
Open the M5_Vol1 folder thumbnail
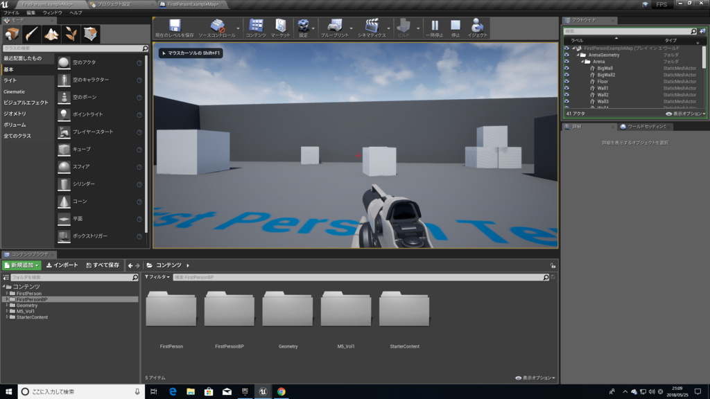click(x=346, y=309)
